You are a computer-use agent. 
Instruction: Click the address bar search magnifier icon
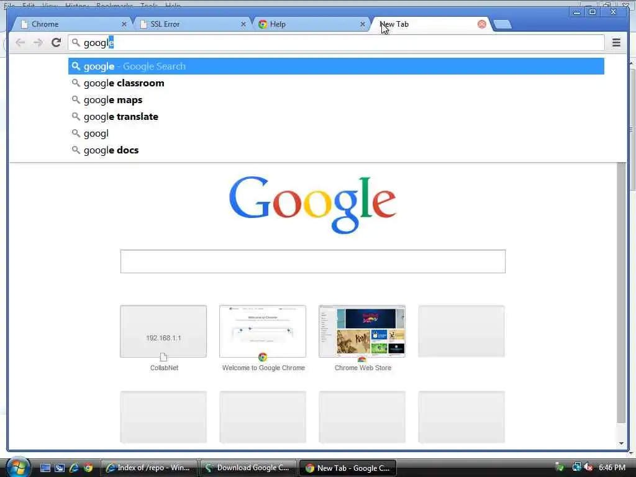click(76, 43)
